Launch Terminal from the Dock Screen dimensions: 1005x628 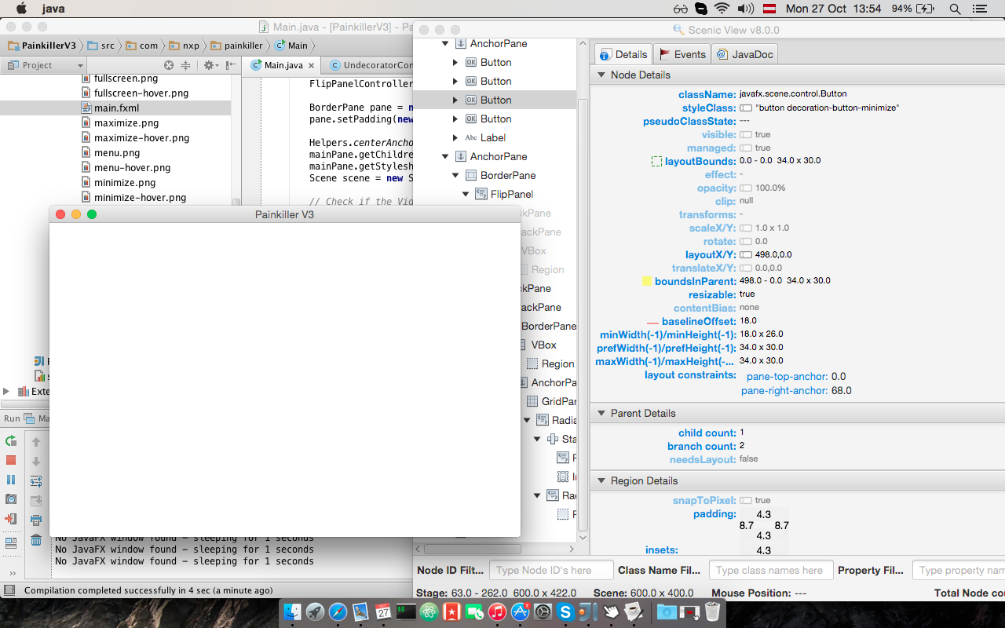click(406, 612)
